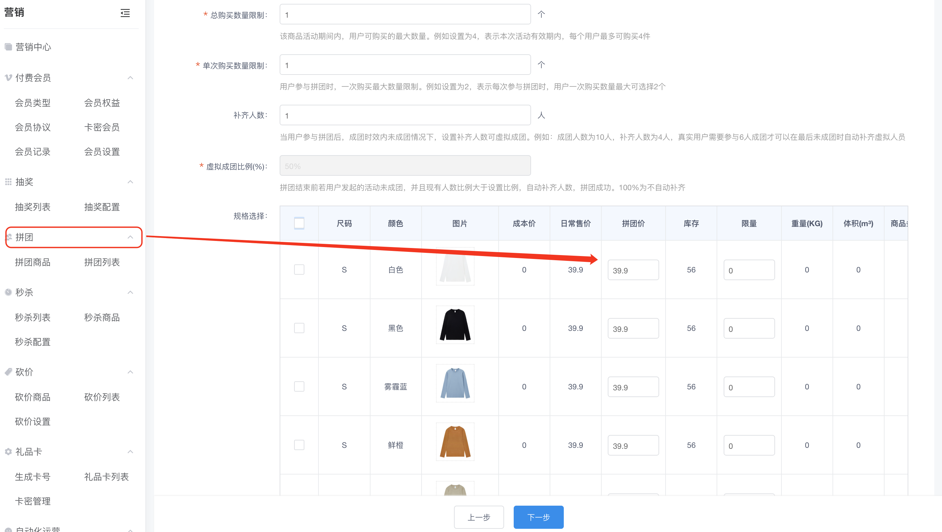The height and width of the screenshot is (532, 942).
Task: Go to 砍价列表 in the sidebar
Action: pyautogui.click(x=102, y=397)
